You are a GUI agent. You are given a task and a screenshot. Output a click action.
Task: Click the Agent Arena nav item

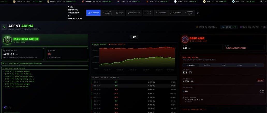[148, 13]
